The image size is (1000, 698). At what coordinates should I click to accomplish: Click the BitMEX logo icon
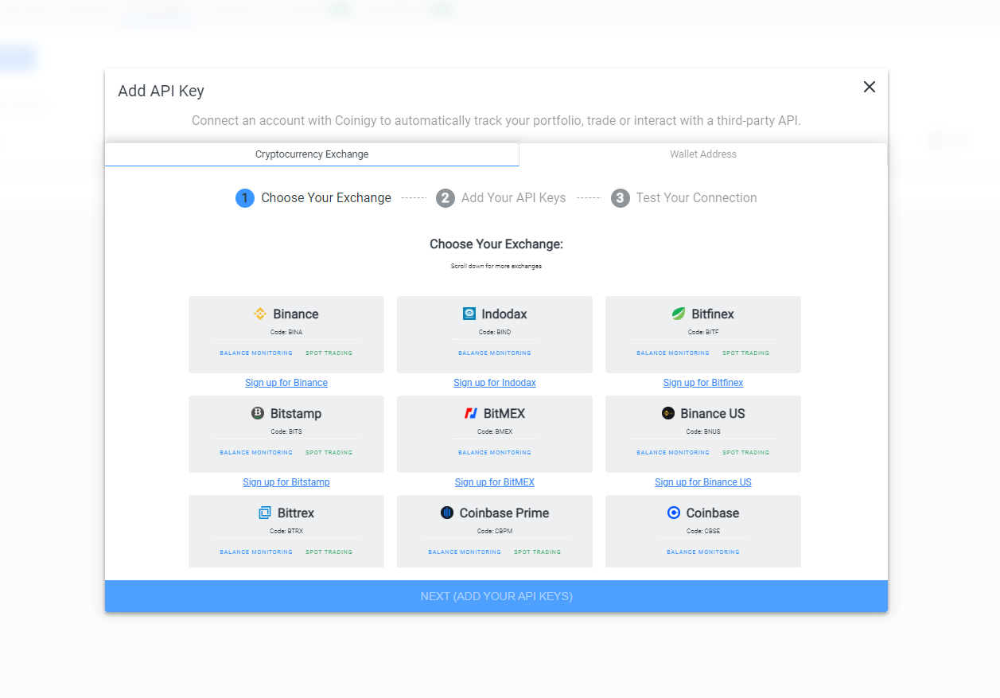coord(471,413)
